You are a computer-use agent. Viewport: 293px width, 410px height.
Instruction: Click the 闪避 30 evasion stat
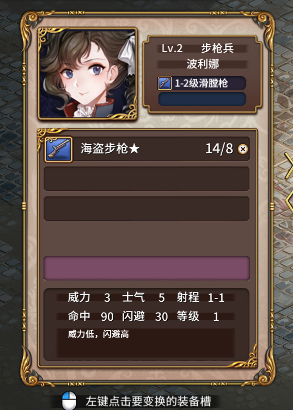tap(145, 316)
